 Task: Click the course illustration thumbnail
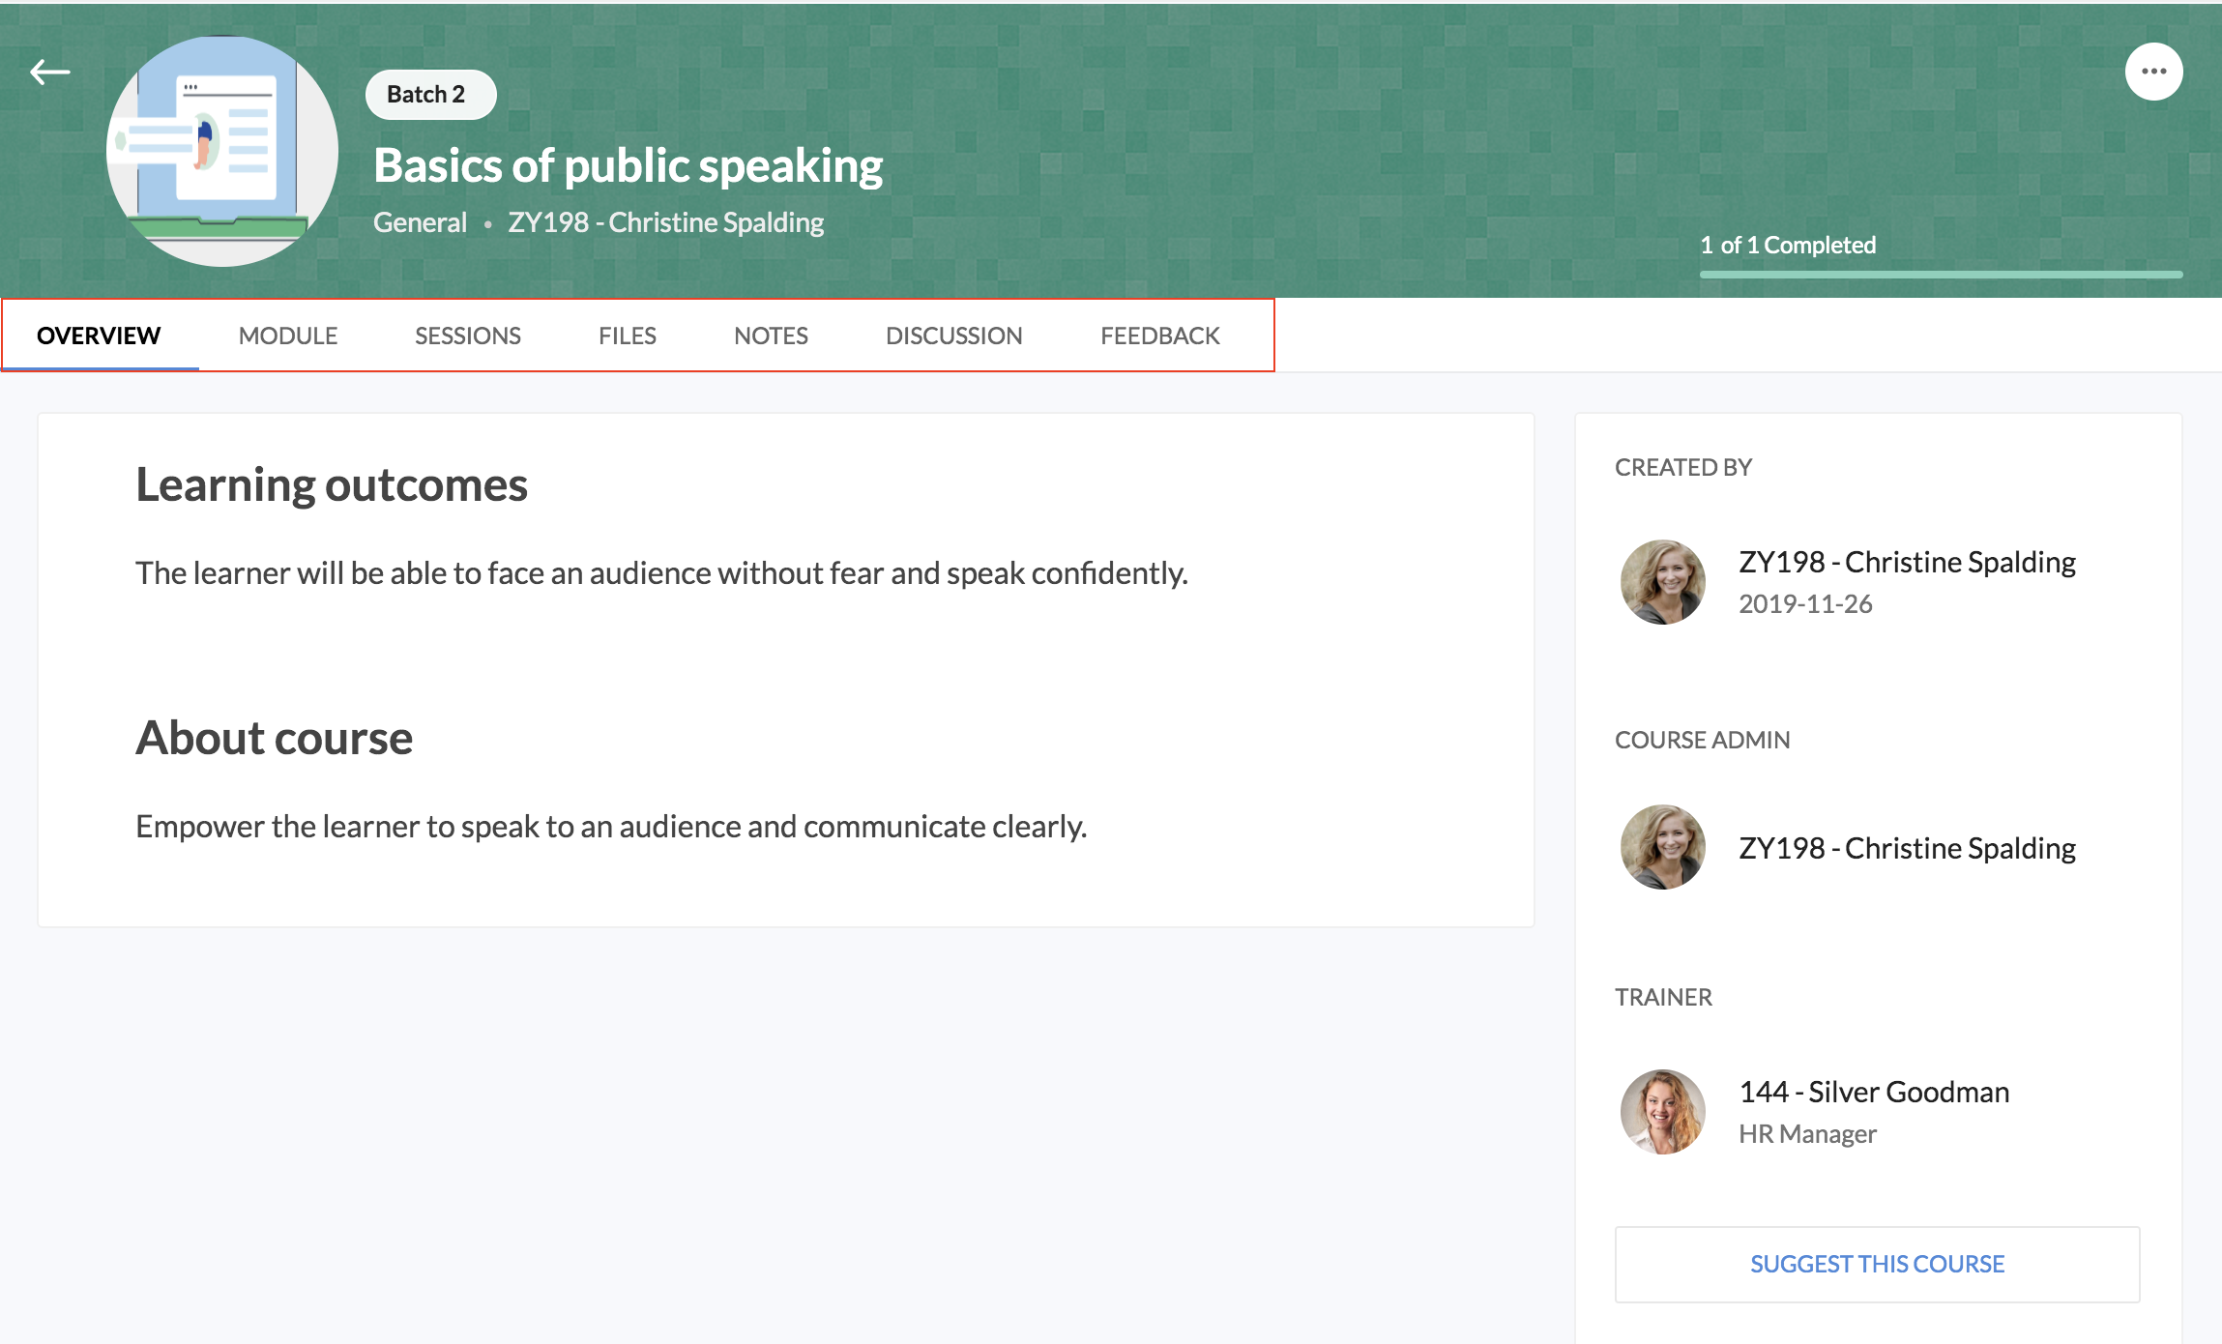pyautogui.click(x=222, y=152)
